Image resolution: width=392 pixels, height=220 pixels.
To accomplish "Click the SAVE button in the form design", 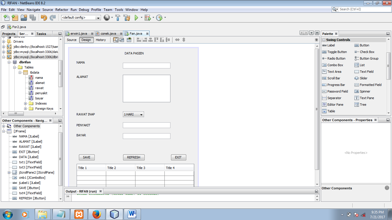I will coord(87,157).
